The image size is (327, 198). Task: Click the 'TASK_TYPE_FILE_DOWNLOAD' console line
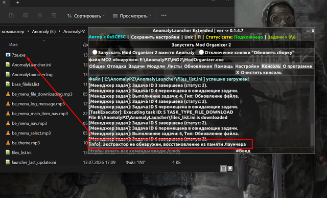point(161,112)
